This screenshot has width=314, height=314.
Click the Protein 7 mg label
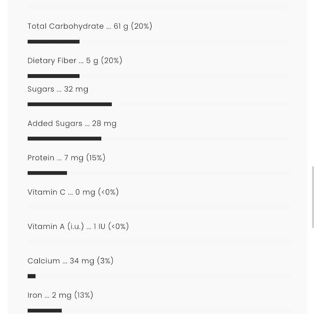click(66, 158)
